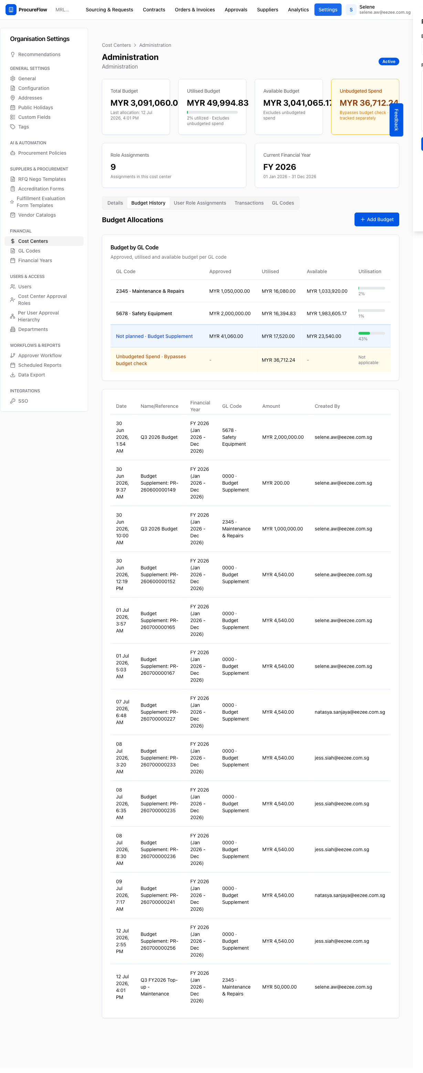Click the MYR 50,000.00 amount cell
The width and height of the screenshot is (423, 1073).
click(x=279, y=987)
